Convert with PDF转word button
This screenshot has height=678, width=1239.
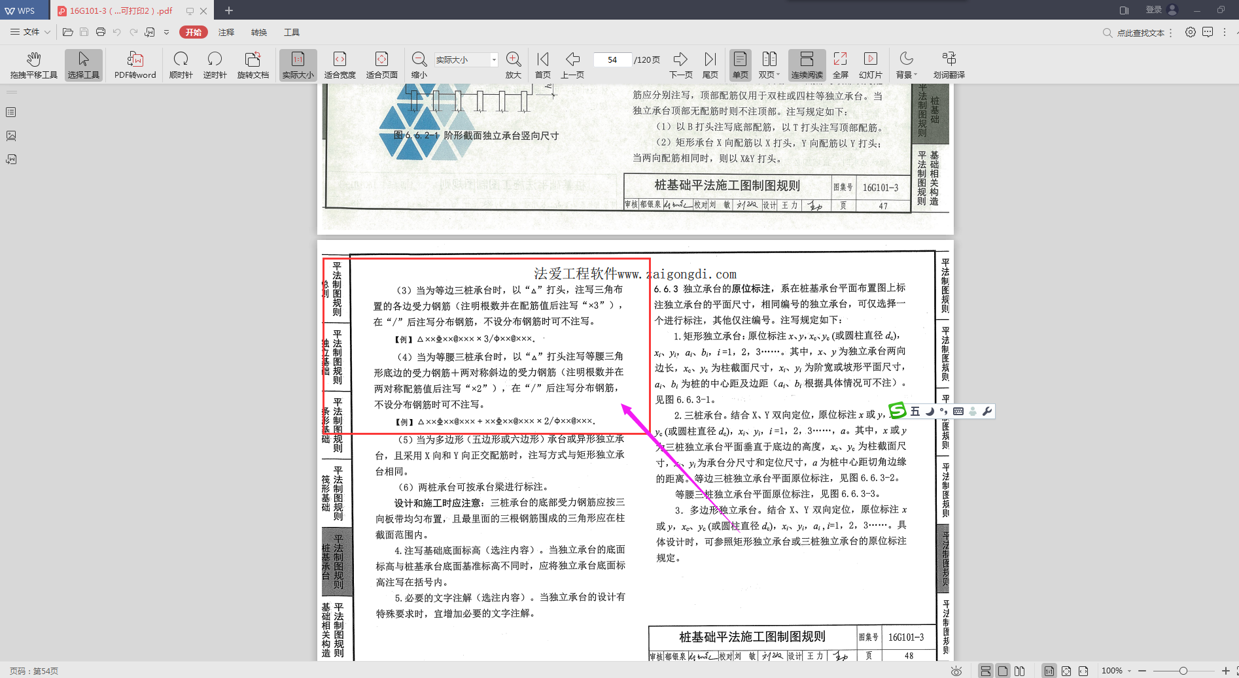[x=135, y=65]
